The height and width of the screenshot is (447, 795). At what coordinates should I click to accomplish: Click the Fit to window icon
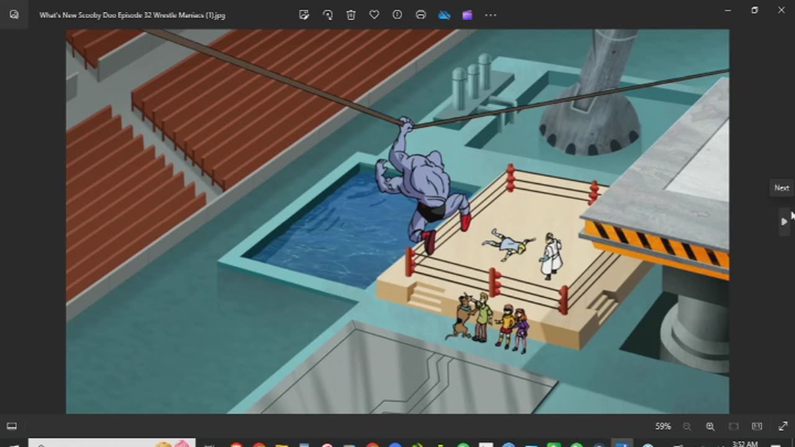pos(734,427)
